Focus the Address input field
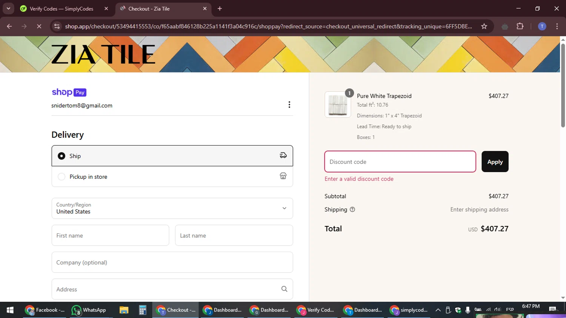566x318 pixels. pos(172,289)
